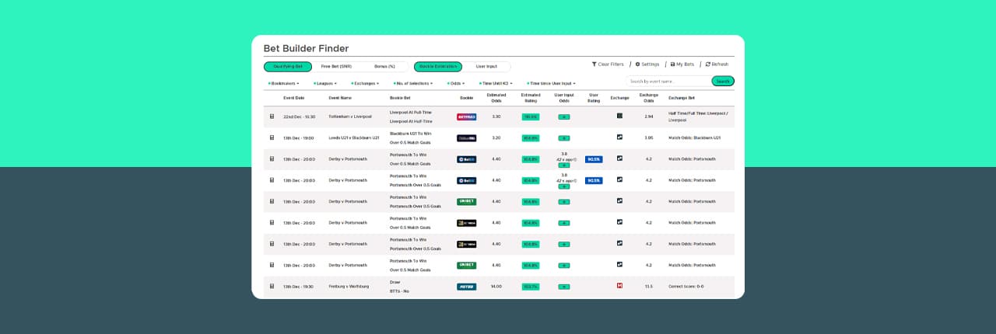Expand the Bookmakers filter dropdown
This screenshot has width=996, height=334.
click(x=283, y=83)
